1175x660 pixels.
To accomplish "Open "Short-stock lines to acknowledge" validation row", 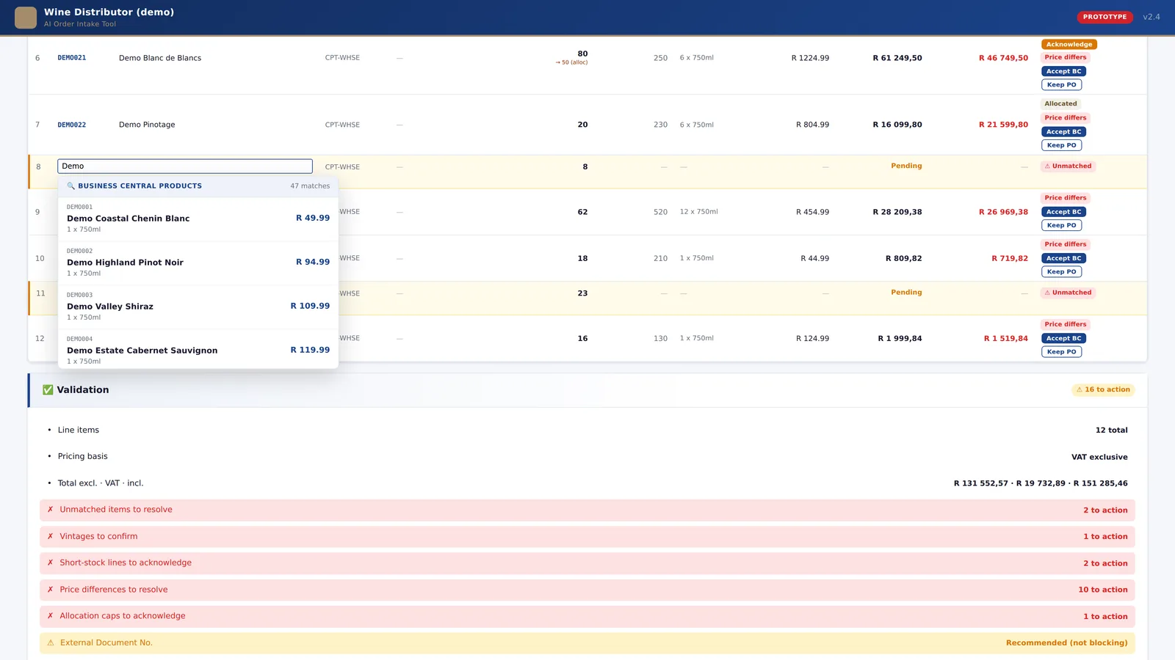I will [x=587, y=563].
